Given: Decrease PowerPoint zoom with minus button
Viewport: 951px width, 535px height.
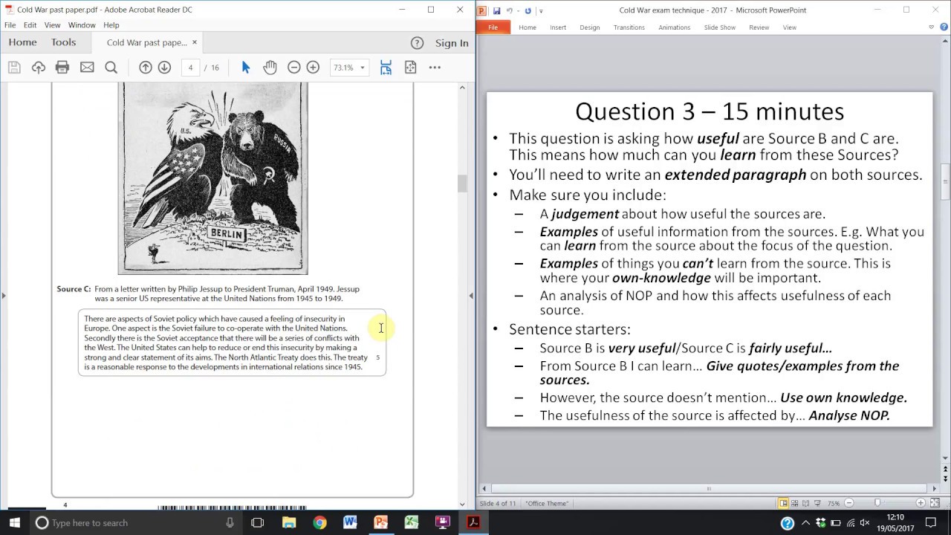Looking at the screenshot, I should [849, 503].
